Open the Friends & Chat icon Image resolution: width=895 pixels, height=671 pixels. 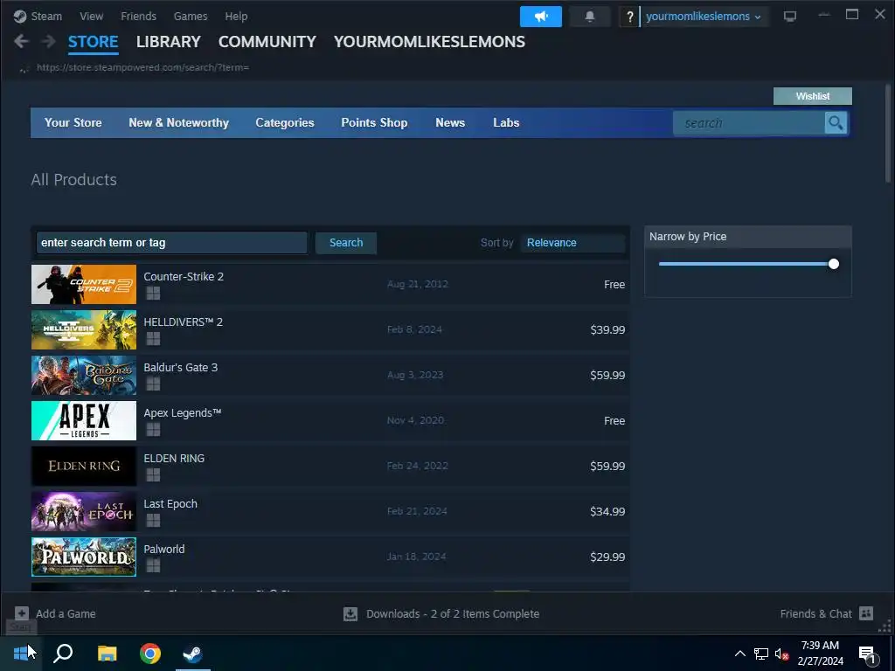point(866,613)
